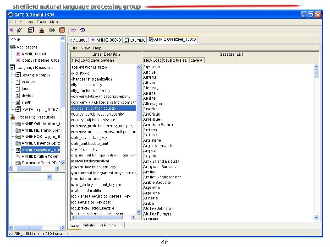
Task: Click the datastore binoculars toolbar icon
Action: [x=52, y=30]
